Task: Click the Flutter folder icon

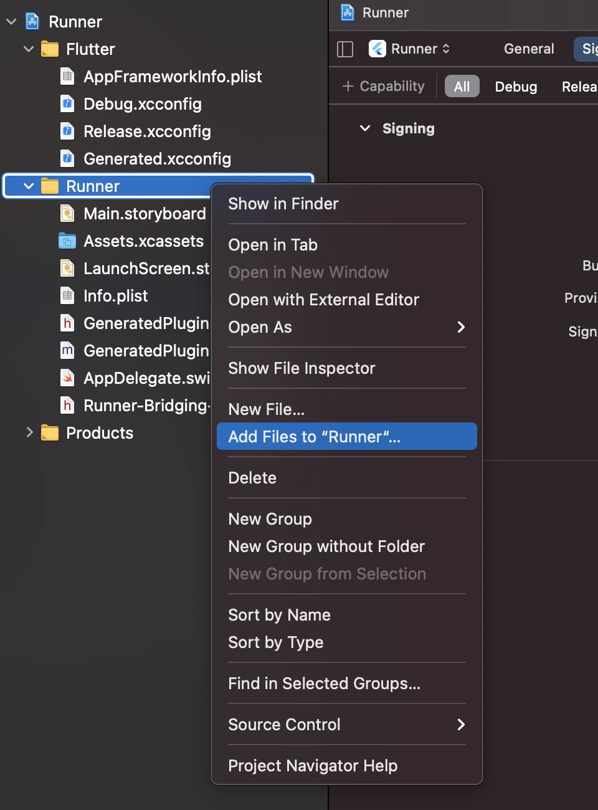Action: pyautogui.click(x=50, y=49)
